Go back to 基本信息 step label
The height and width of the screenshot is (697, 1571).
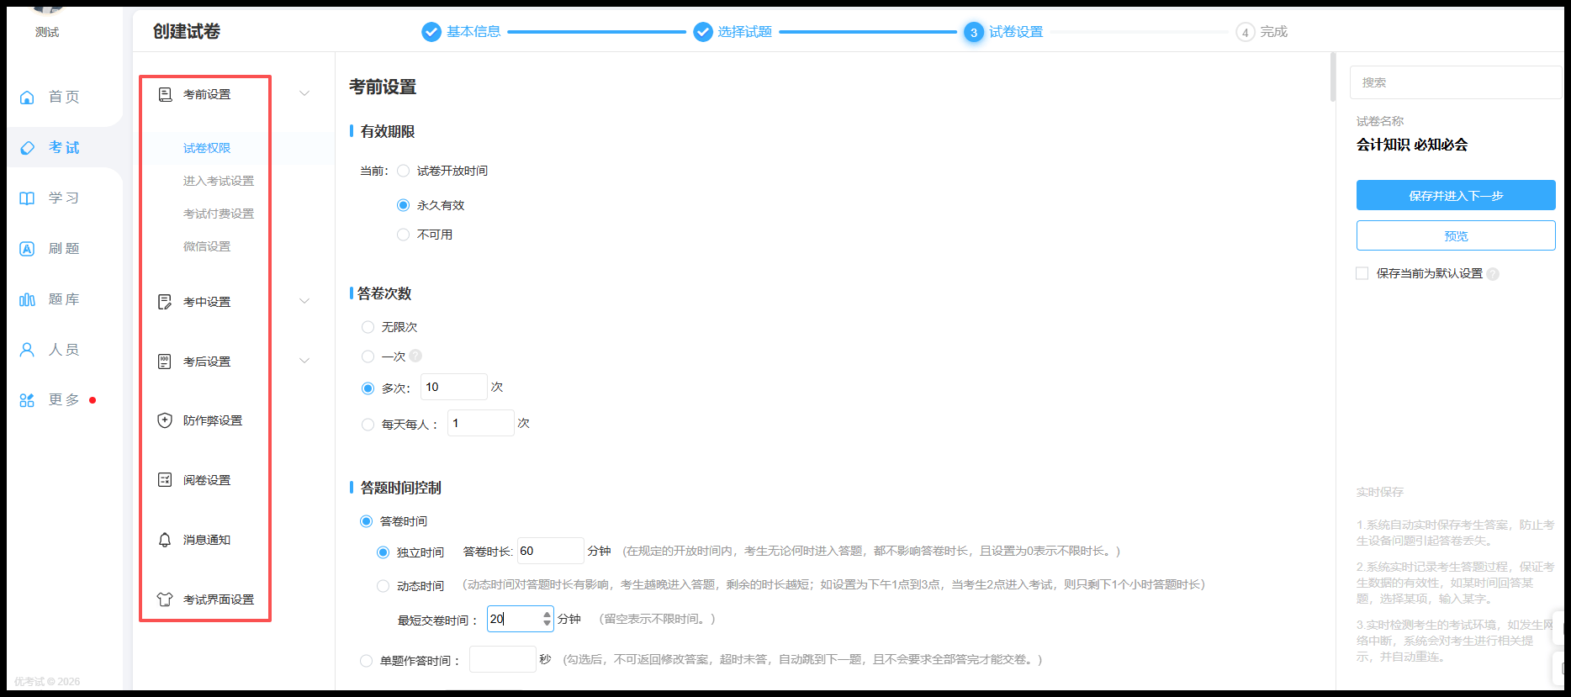[x=473, y=32]
